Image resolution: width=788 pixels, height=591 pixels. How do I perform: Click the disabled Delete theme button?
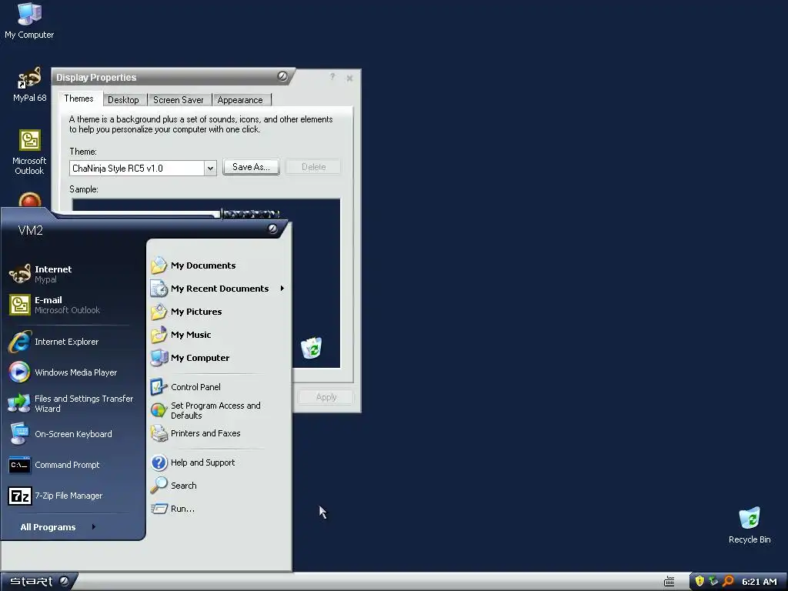[313, 167]
